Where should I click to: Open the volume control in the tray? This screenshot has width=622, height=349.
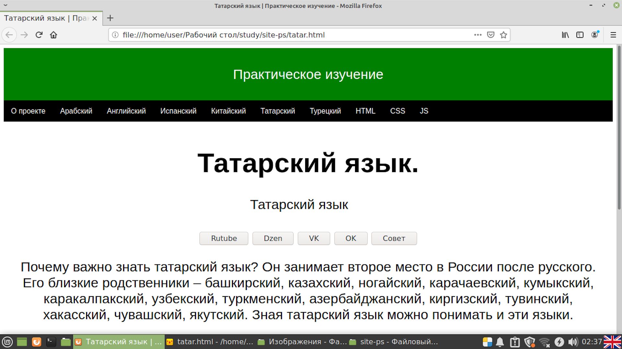[573, 342]
